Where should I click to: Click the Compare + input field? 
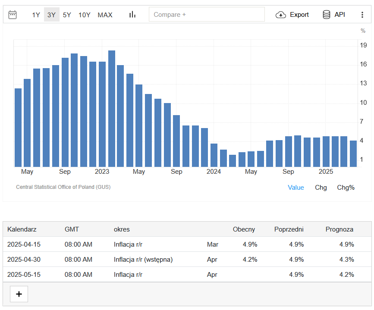tap(207, 15)
